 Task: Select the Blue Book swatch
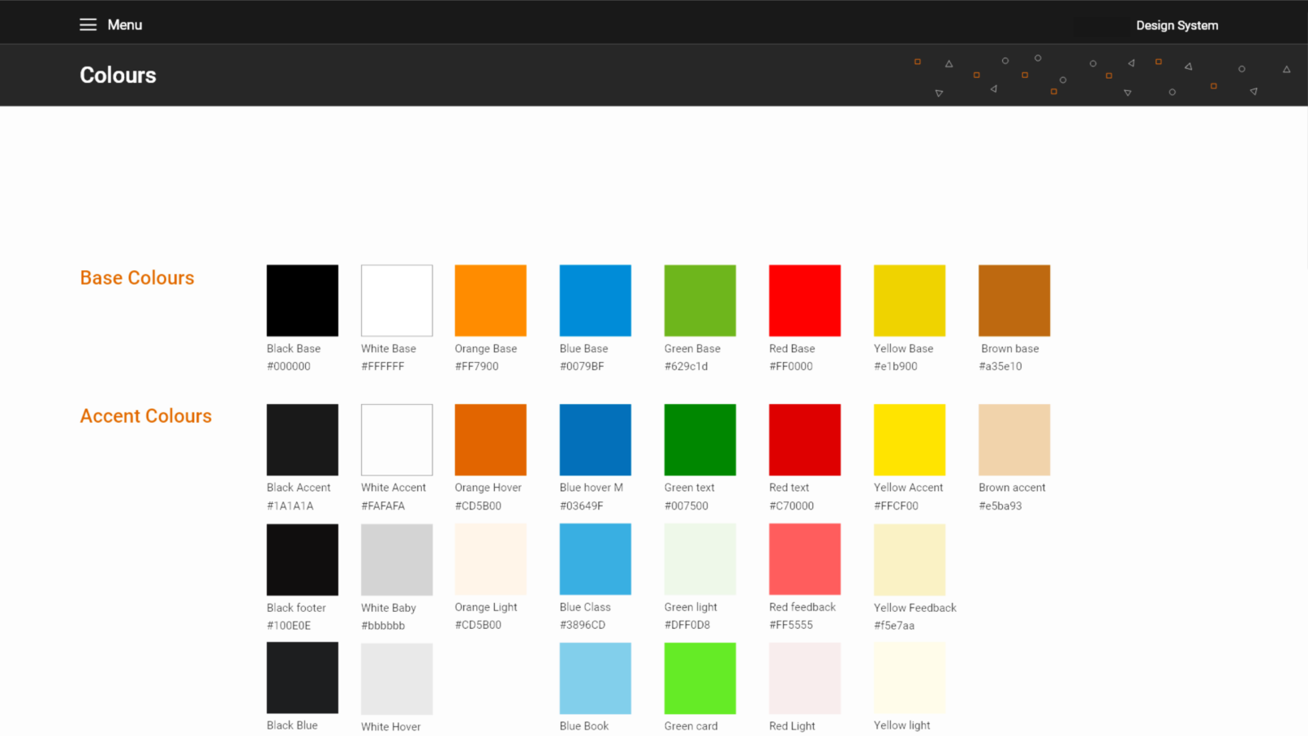pos(595,678)
